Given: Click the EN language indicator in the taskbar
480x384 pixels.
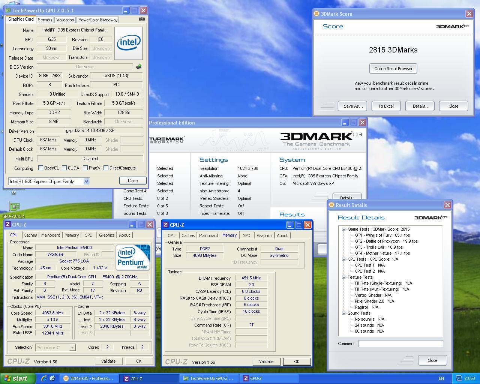Looking at the screenshot, I should [441, 378].
